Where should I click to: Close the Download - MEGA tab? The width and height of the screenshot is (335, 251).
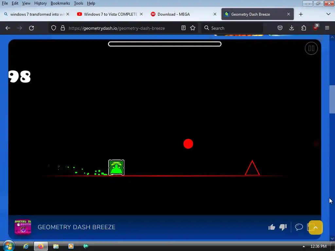[215, 14]
